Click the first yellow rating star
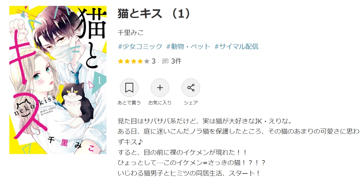363x184 pixels. pyautogui.click(x=120, y=61)
